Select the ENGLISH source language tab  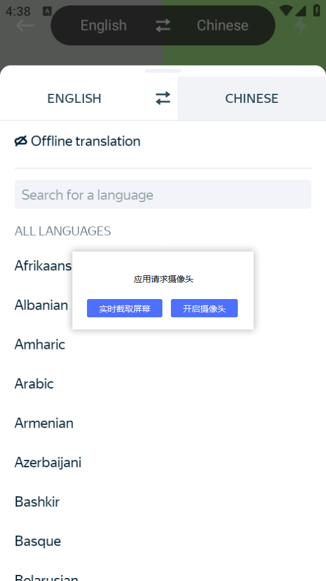point(74,98)
